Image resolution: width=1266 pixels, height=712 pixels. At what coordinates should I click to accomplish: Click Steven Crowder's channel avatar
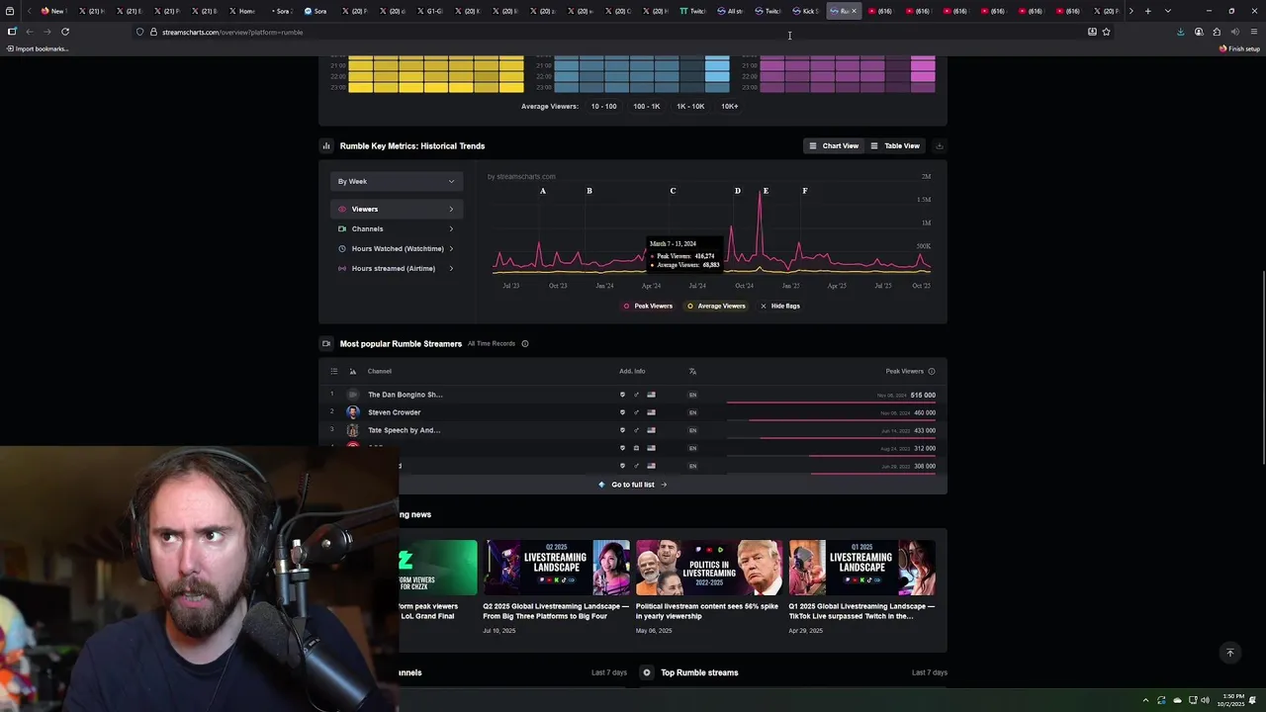(353, 412)
